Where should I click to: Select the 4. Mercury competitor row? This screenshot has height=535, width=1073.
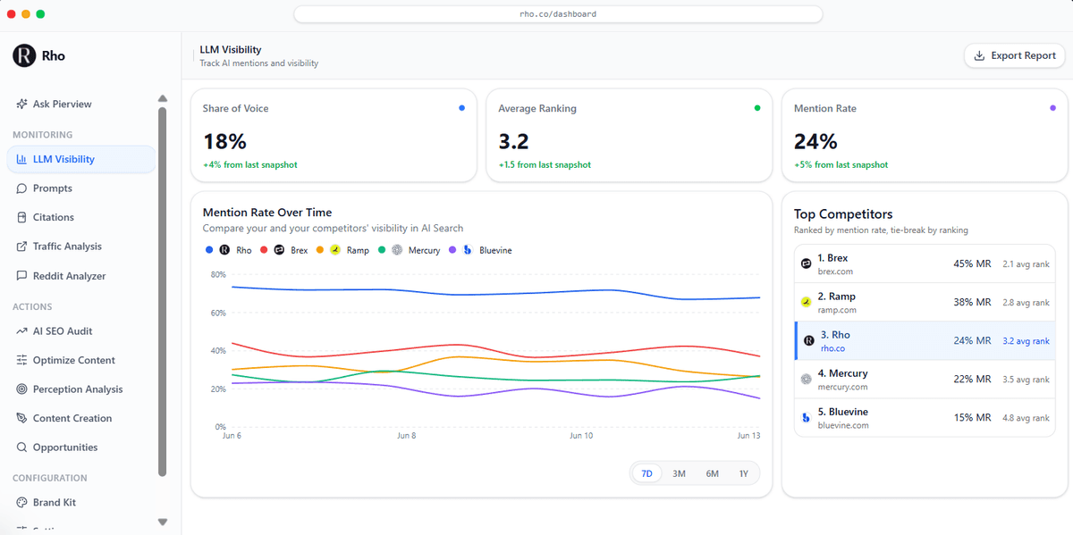click(925, 379)
